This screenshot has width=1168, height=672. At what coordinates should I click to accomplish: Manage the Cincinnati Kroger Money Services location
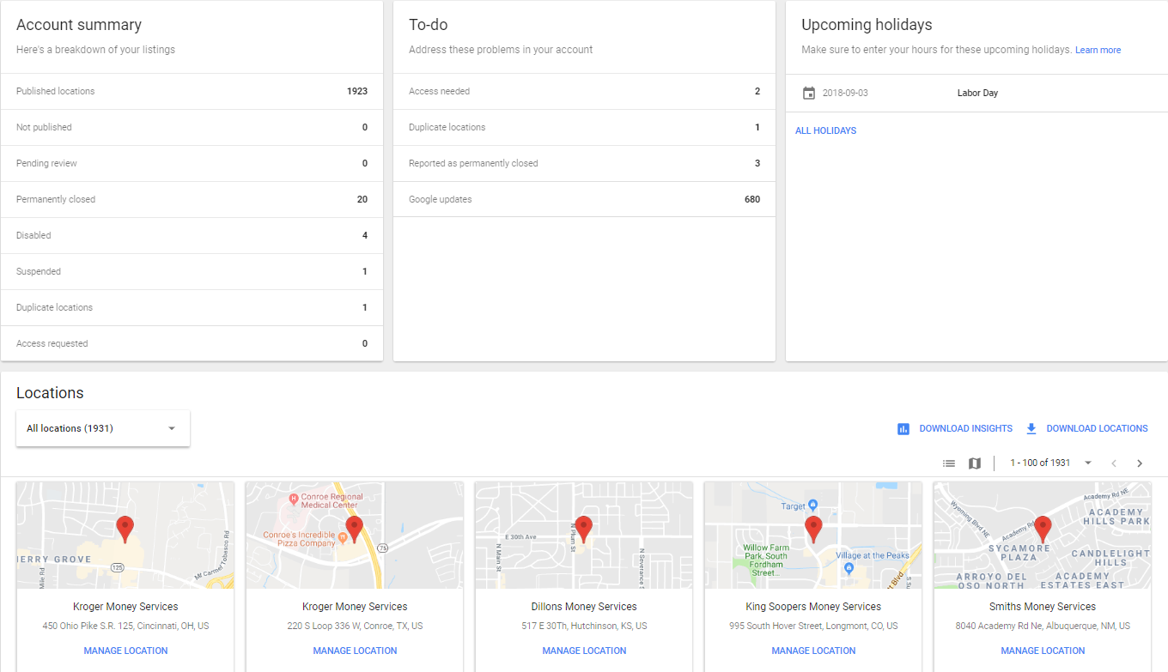[x=125, y=651]
